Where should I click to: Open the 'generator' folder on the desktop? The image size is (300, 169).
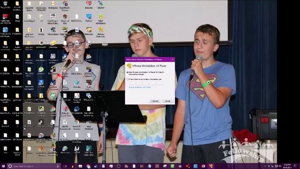17,97
